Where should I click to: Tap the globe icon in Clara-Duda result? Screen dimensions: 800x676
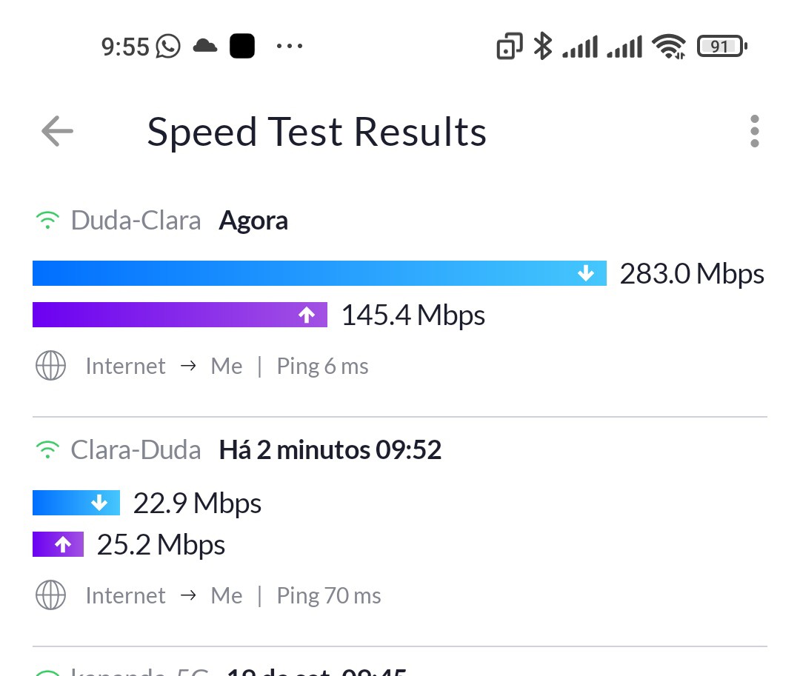[50, 596]
